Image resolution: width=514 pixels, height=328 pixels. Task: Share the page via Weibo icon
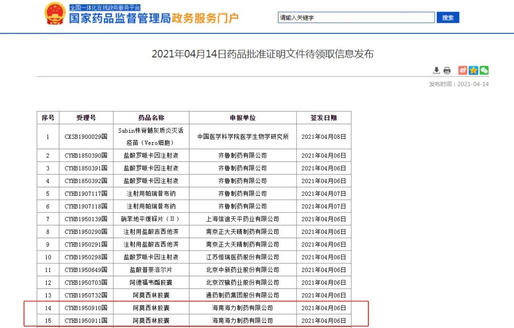coord(463,70)
